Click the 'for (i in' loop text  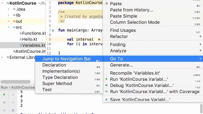[85, 44]
